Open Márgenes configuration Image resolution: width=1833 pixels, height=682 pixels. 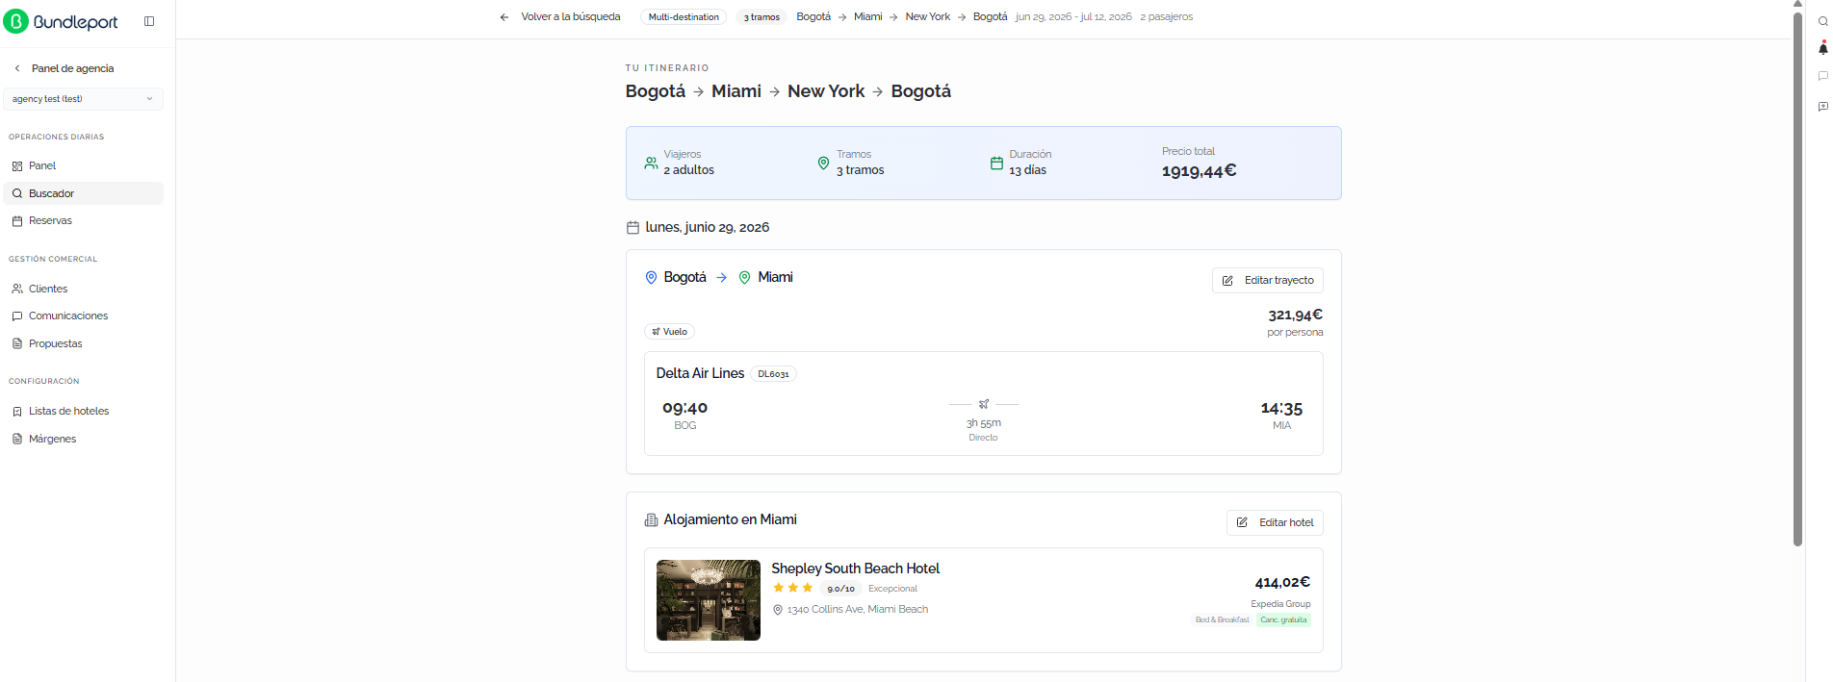[83, 439]
